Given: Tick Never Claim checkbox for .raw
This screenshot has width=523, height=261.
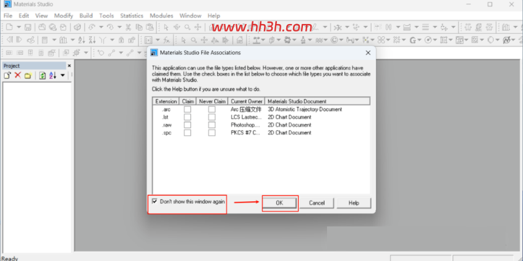Looking at the screenshot, I should point(212,125).
